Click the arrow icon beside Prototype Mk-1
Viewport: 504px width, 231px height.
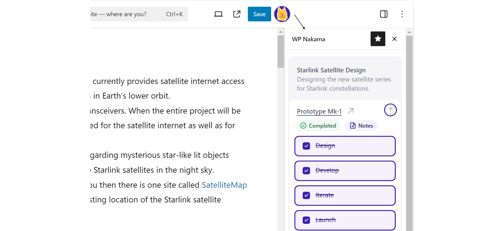[x=351, y=111]
